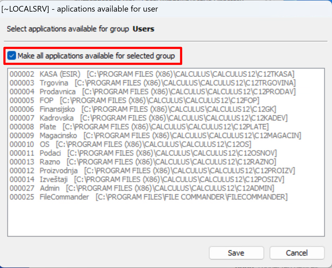Click the Cancel button

297,253
